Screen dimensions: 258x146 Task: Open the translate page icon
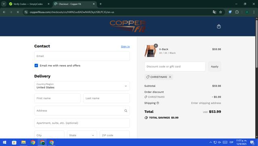[214, 12]
